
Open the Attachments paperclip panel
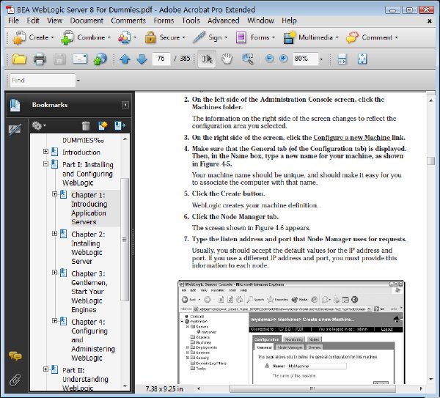coord(15,380)
